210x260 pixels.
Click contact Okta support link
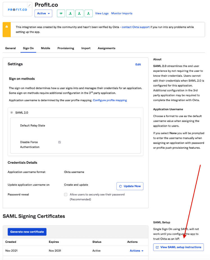click(136, 27)
